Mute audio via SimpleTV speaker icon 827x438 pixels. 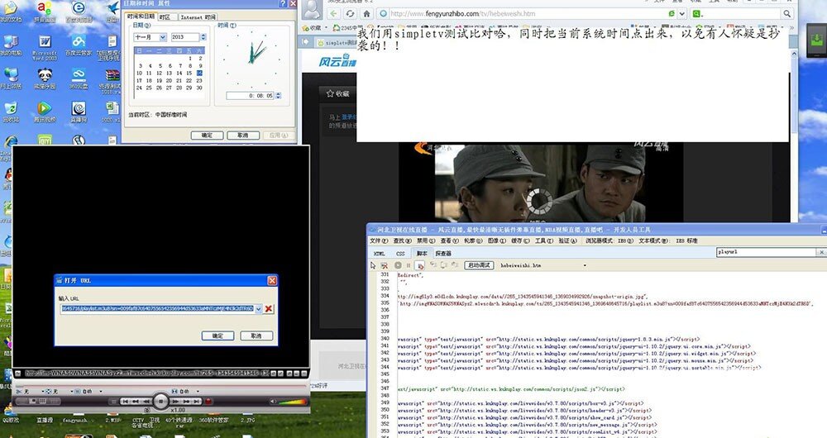pyautogui.click(x=273, y=401)
